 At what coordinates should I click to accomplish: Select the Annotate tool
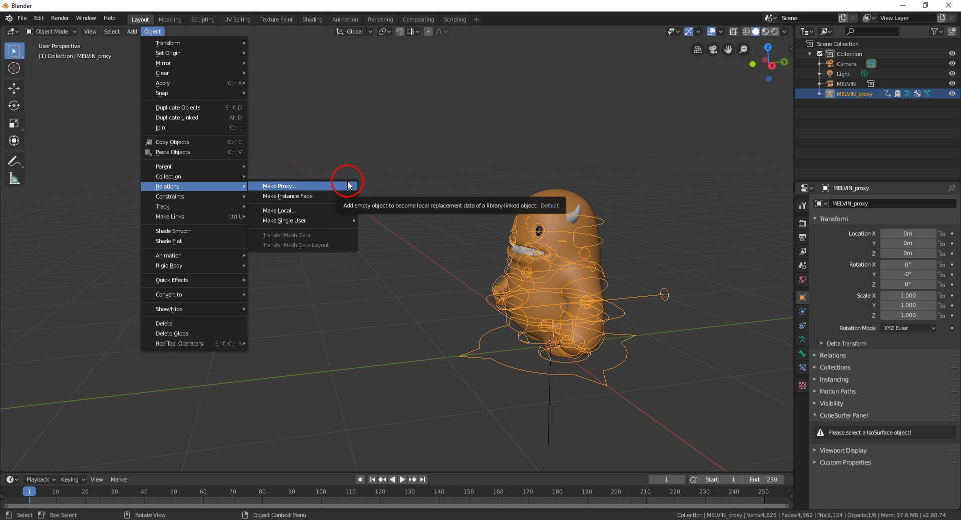coord(14,161)
